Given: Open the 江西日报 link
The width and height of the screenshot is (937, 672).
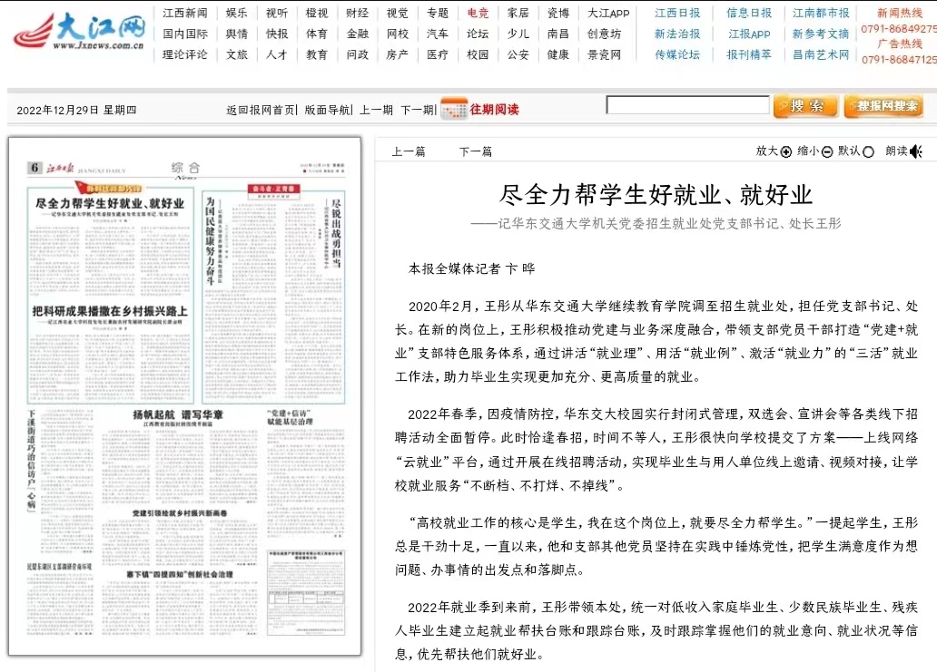Looking at the screenshot, I should [677, 13].
